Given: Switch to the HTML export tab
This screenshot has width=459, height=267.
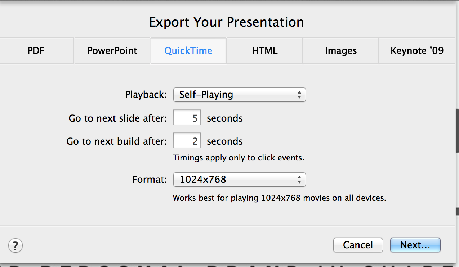Looking at the screenshot, I should [x=265, y=51].
